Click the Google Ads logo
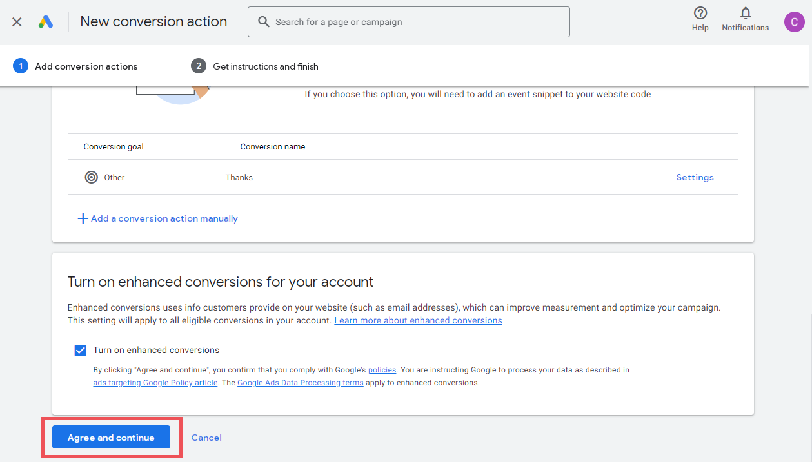This screenshot has height=462, width=812. 45,22
